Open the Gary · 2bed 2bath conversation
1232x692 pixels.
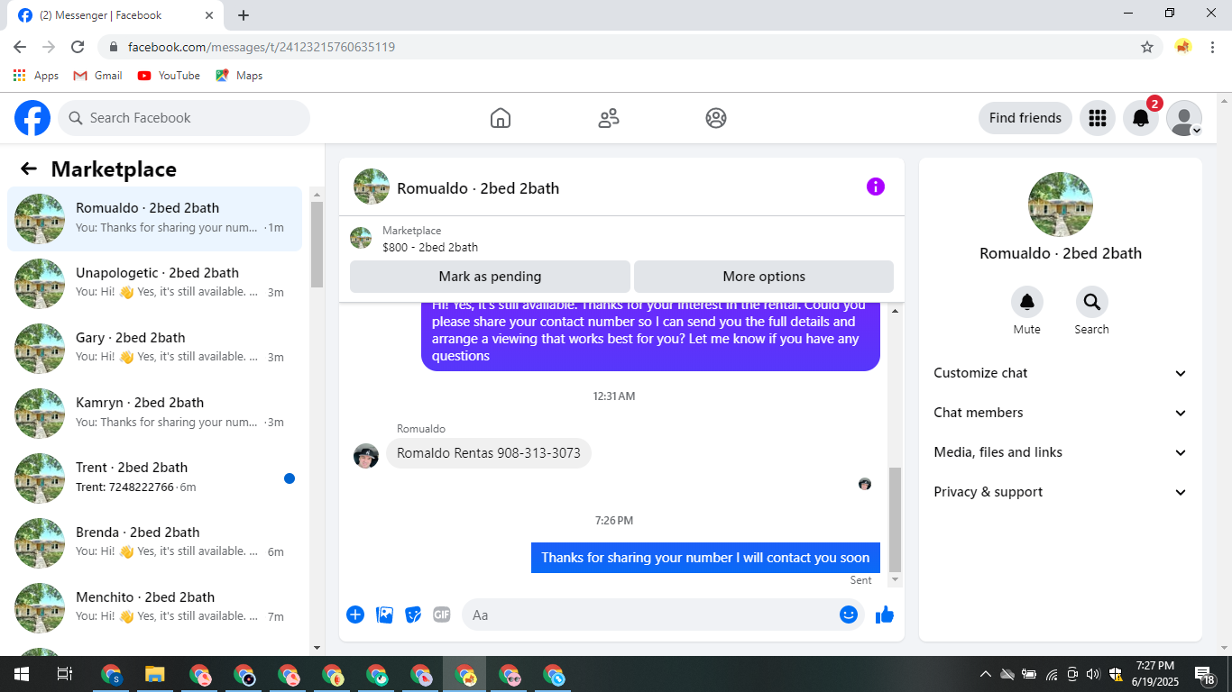point(155,349)
